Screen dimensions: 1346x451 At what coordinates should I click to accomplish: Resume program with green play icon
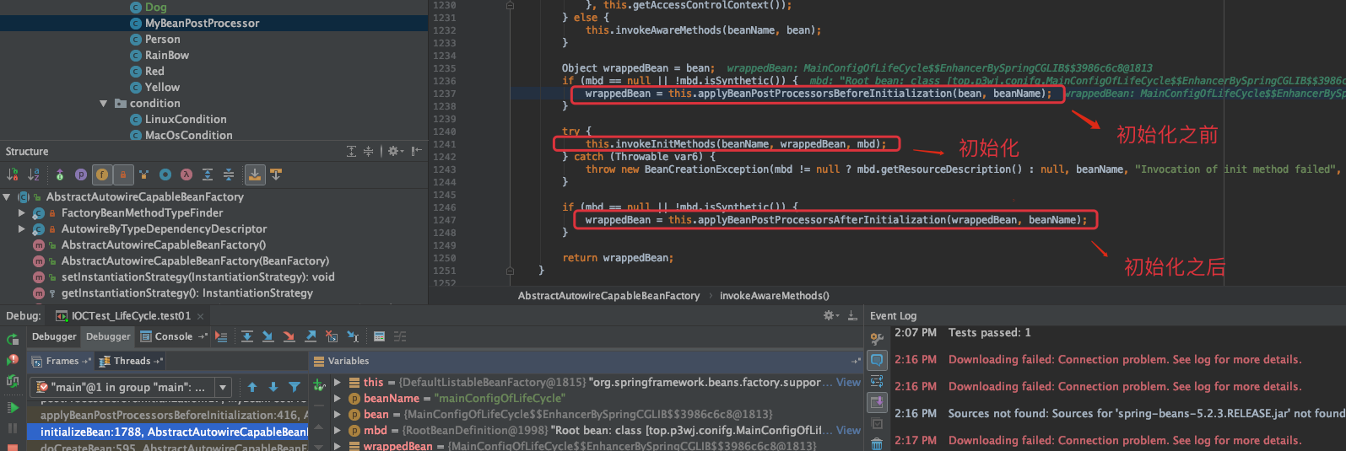pos(13,408)
